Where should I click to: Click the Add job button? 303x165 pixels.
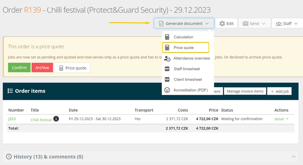point(280,92)
